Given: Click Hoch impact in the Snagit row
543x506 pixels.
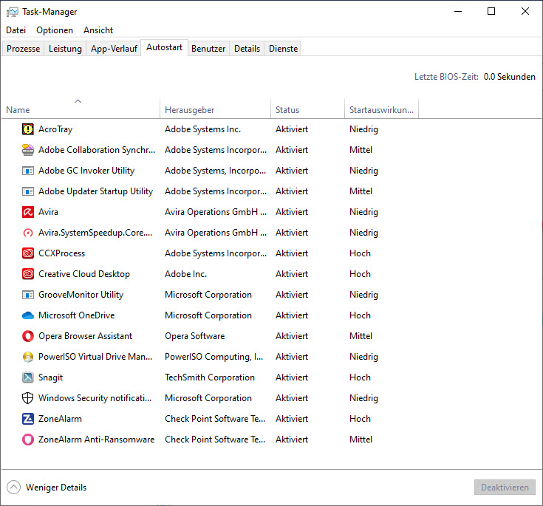Looking at the screenshot, I should coord(360,377).
